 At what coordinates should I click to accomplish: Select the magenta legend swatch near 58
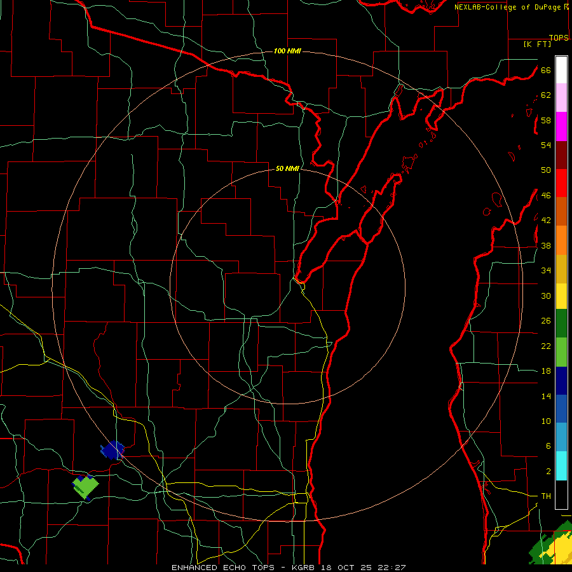561,126
